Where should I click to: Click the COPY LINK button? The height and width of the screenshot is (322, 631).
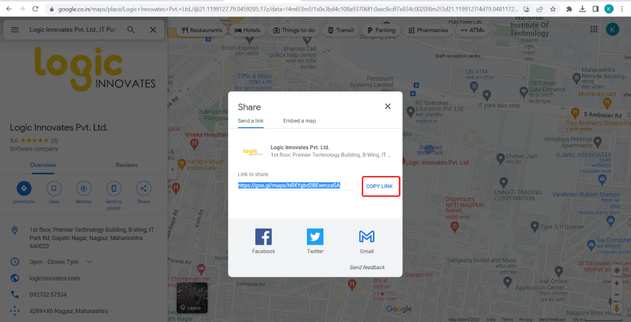(379, 186)
